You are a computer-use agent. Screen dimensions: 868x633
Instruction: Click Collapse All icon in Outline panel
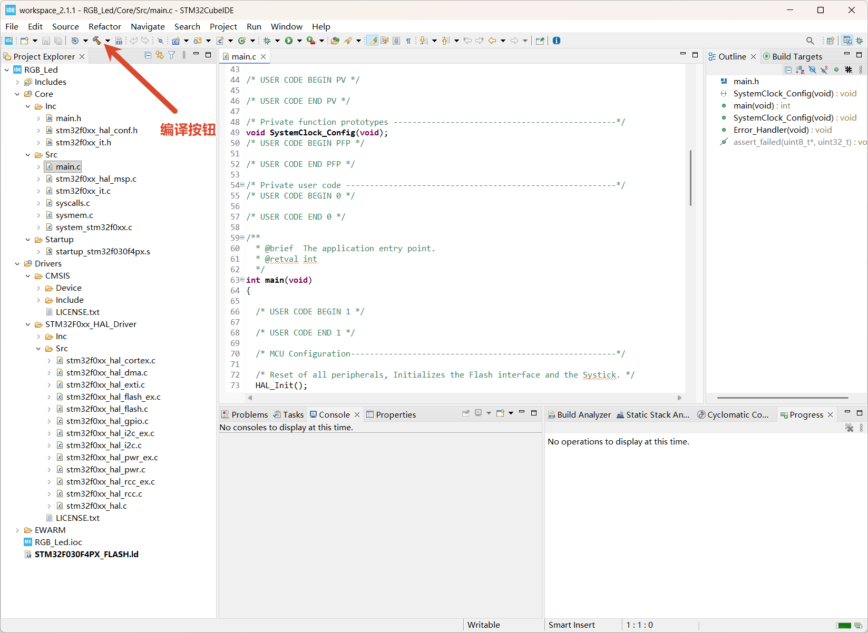(788, 70)
